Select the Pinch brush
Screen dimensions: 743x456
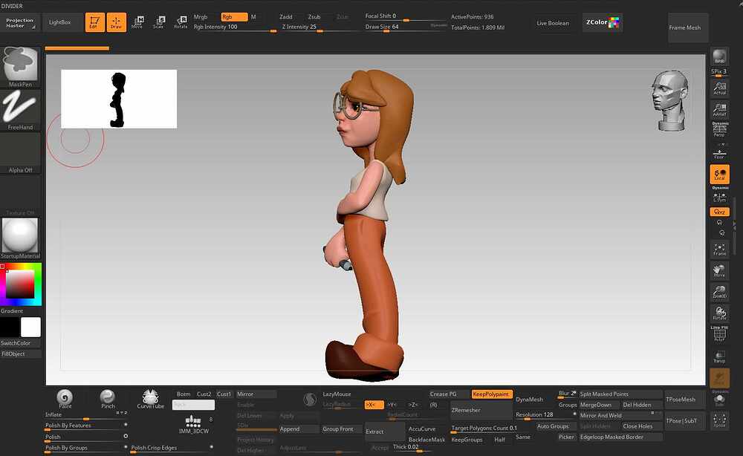(108, 398)
